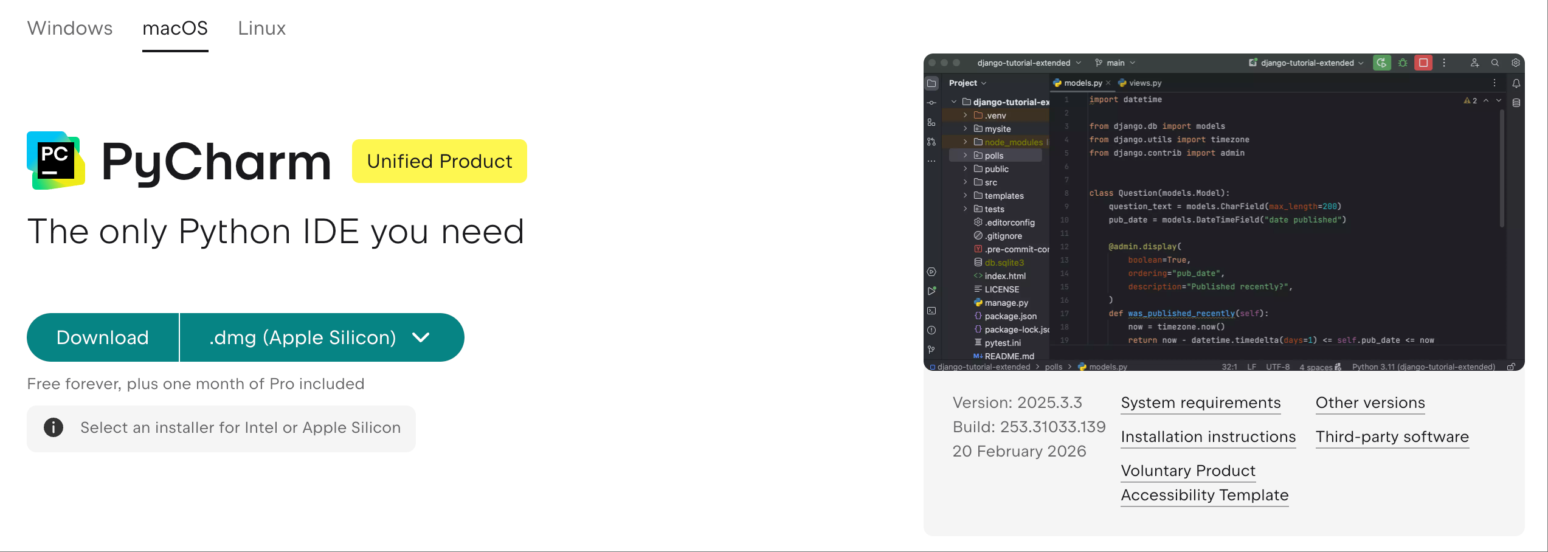Toggle the read-only lock icon in status bar
Image resolution: width=1548 pixels, height=552 pixels.
tap(1510, 367)
